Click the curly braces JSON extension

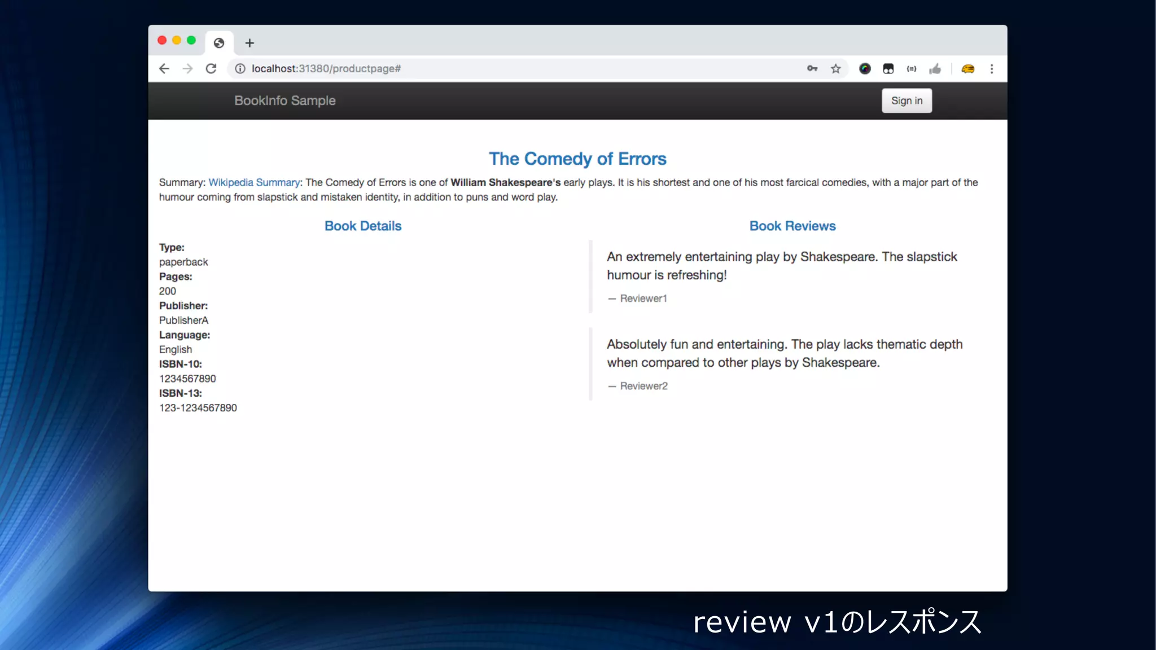click(912, 69)
